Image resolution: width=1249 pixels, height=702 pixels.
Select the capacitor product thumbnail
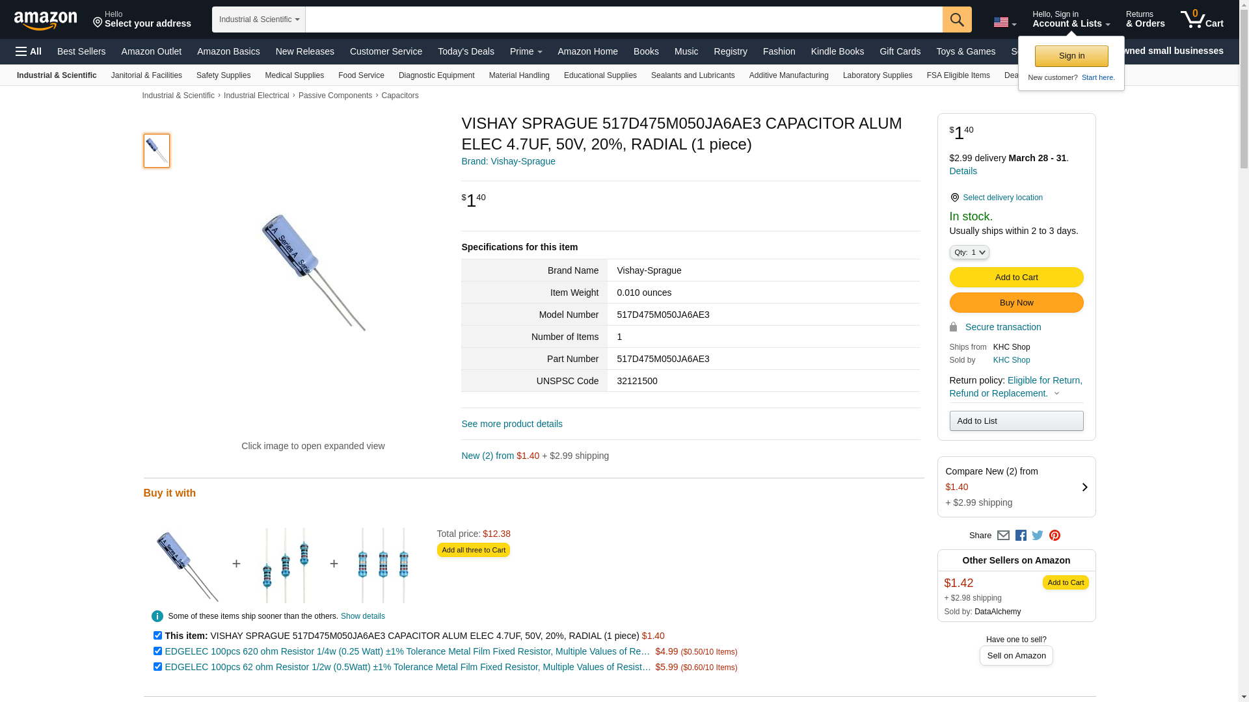click(x=157, y=151)
